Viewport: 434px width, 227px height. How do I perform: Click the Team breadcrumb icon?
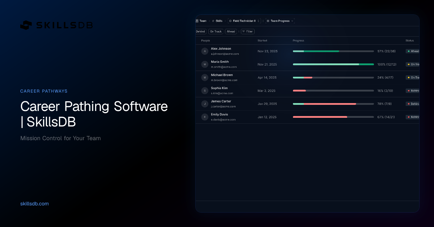click(x=197, y=21)
